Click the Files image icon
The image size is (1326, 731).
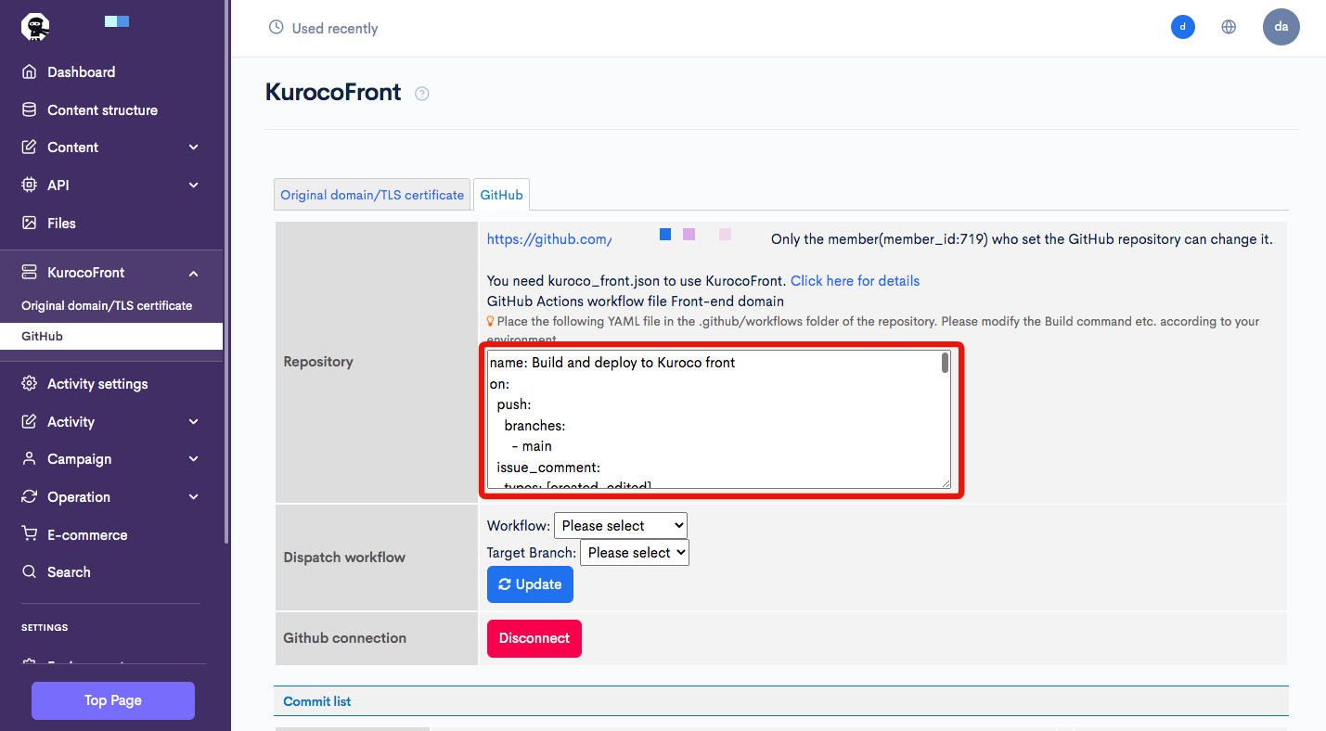[30, 223]
